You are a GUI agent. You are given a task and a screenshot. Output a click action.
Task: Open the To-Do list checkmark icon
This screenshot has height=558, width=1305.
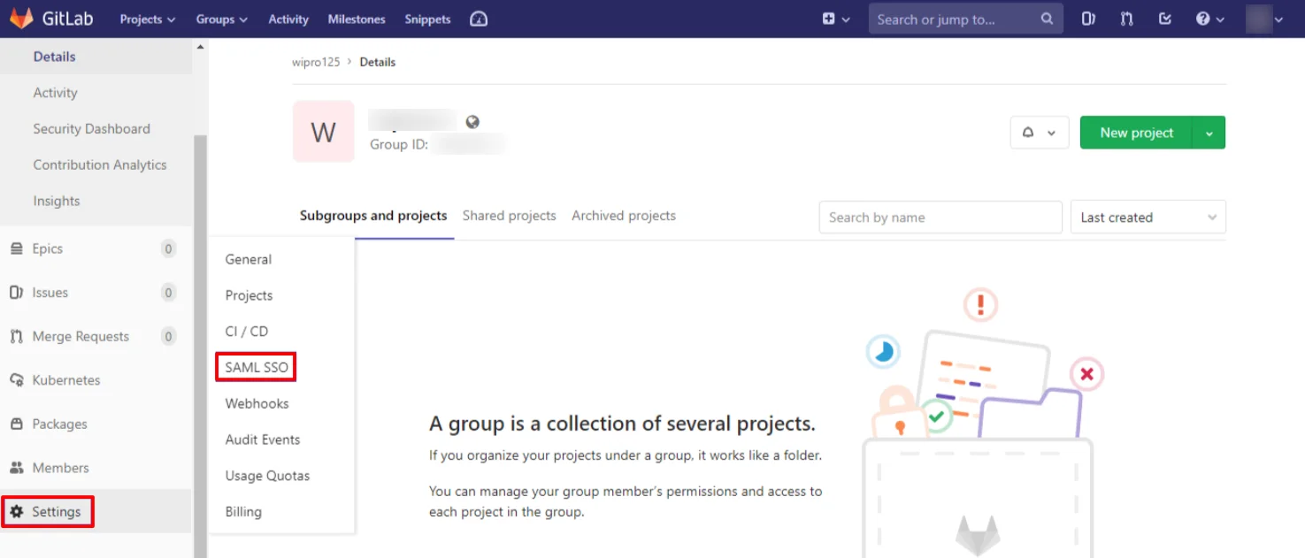(x=1165, y=19)
